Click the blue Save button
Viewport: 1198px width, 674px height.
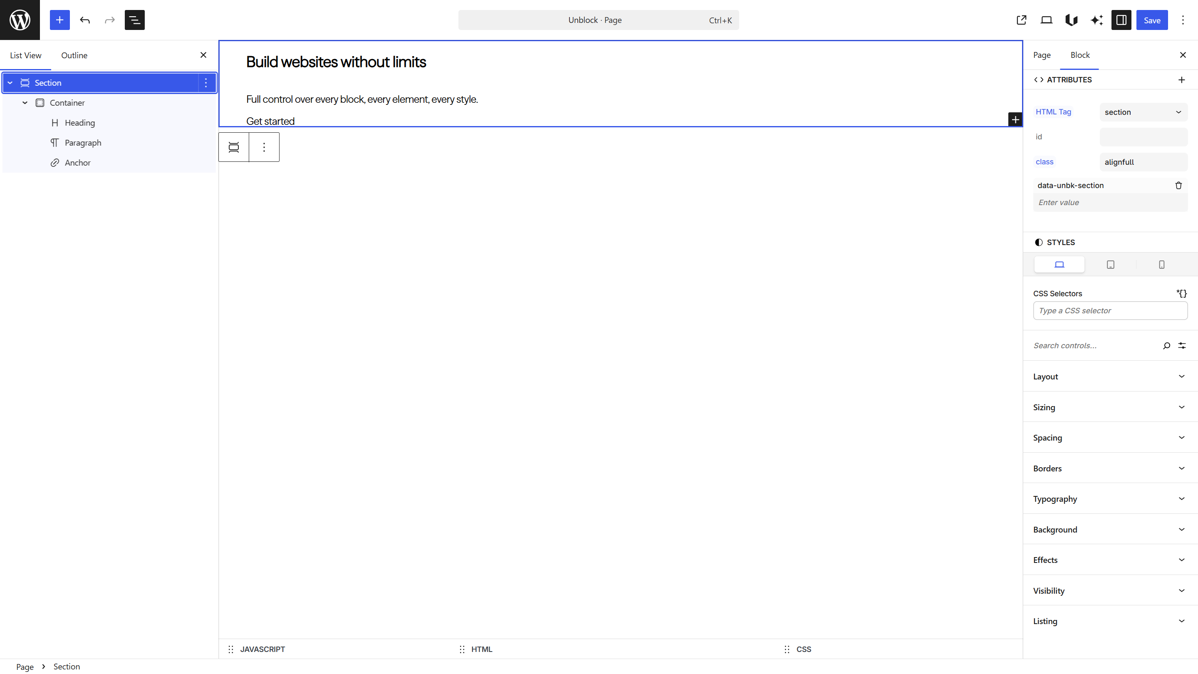(x=1152, y=20)
